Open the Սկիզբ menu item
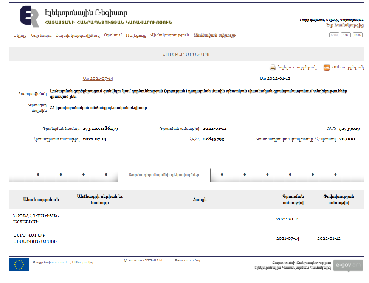 [x=20, y=36]
